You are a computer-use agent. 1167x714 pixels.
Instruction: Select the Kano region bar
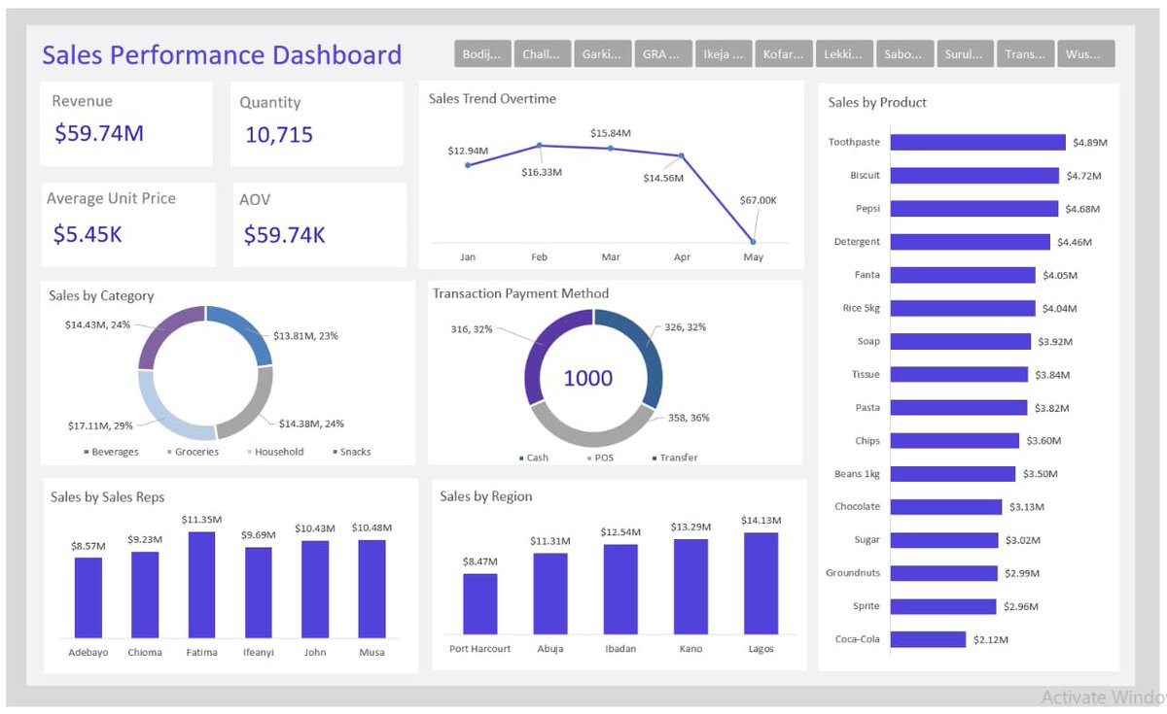coord(690,587)
